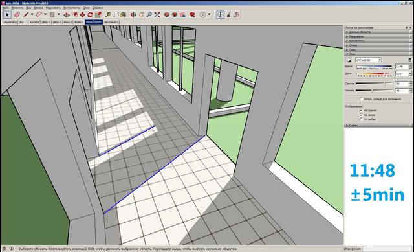Click the Send to LayOut icon
This screenshot has width=414, height=252.
[182, 15]
